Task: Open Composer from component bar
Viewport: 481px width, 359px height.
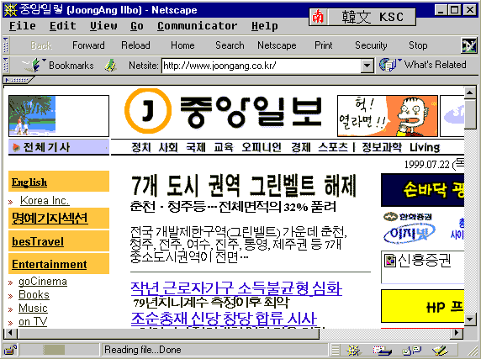Action: [x=440, y=350]
